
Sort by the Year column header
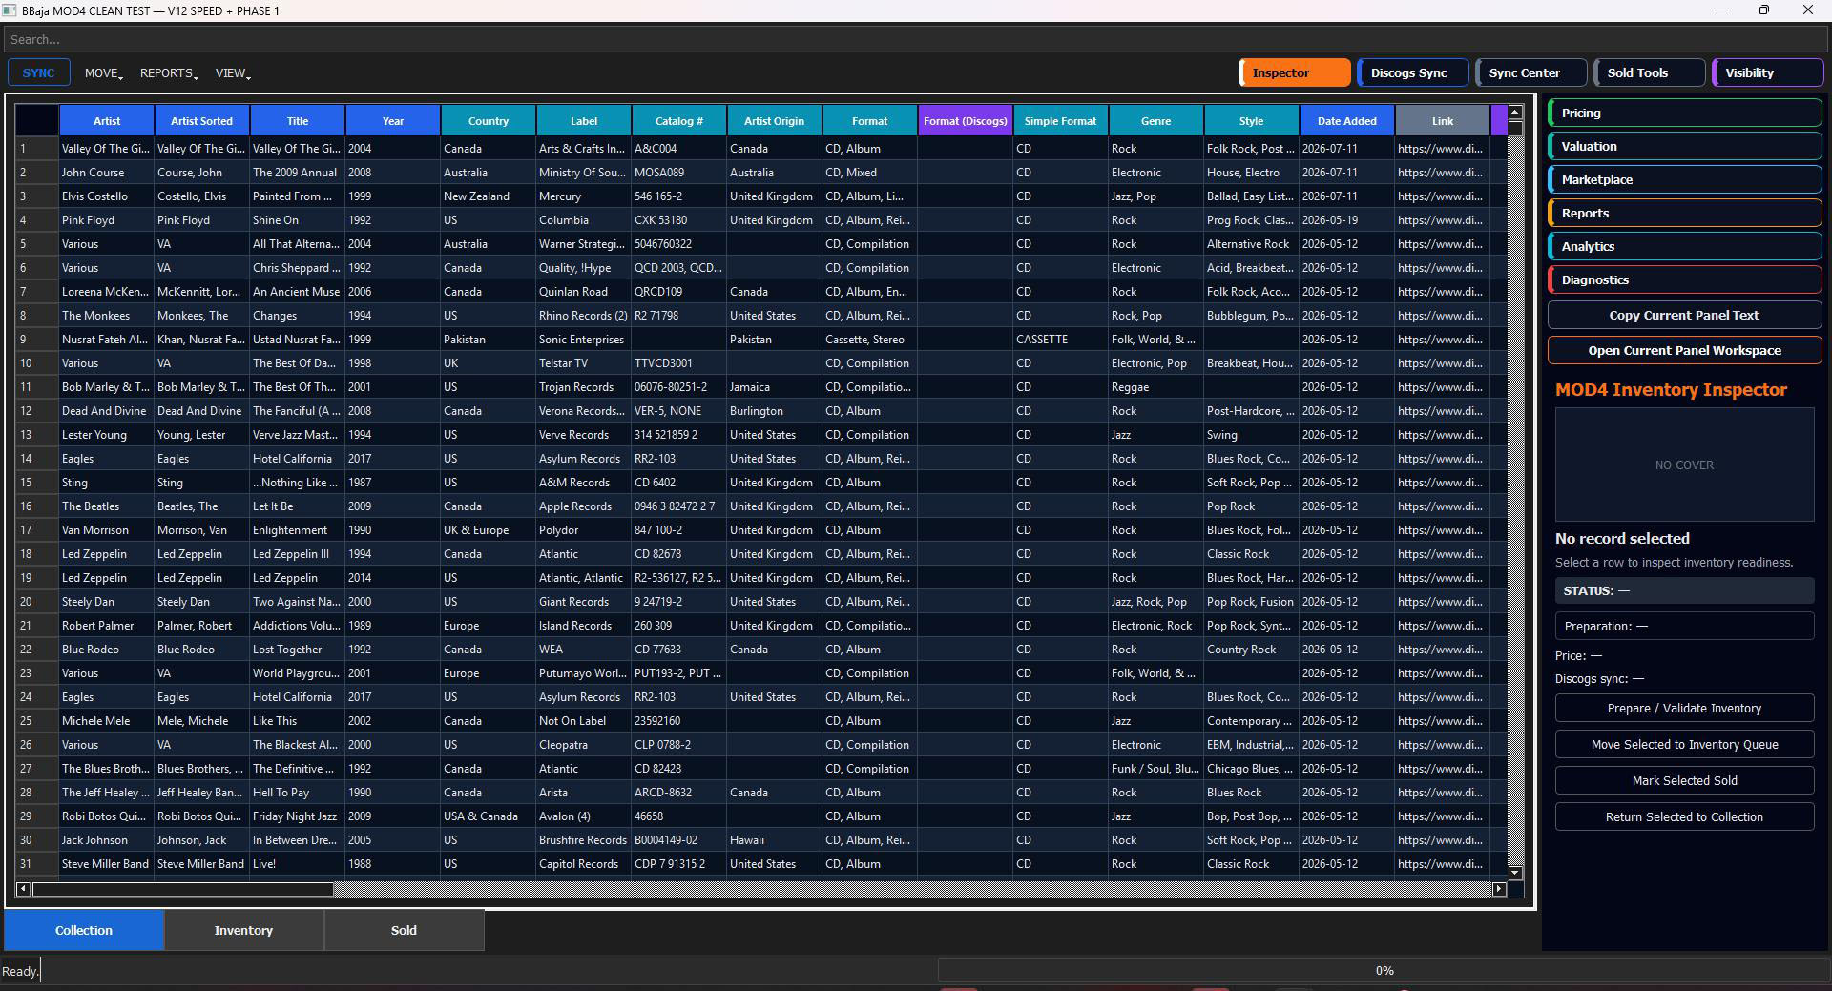coord(393,121)
